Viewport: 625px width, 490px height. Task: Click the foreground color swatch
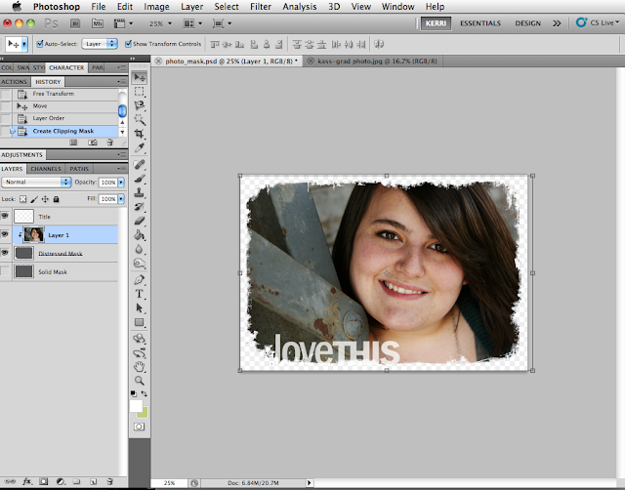click(x=137, y=405)
